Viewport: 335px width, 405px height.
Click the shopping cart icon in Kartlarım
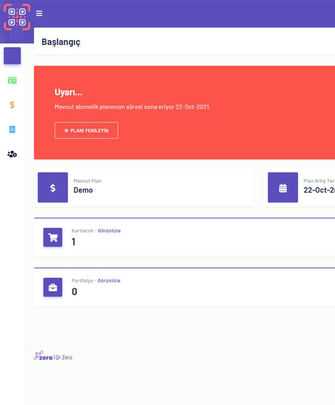(53, 237)
